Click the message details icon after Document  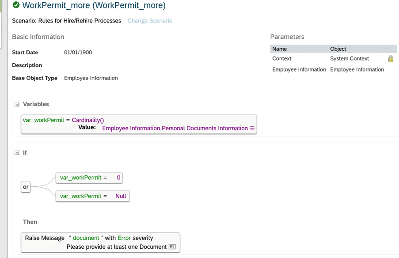pos(172,247)
